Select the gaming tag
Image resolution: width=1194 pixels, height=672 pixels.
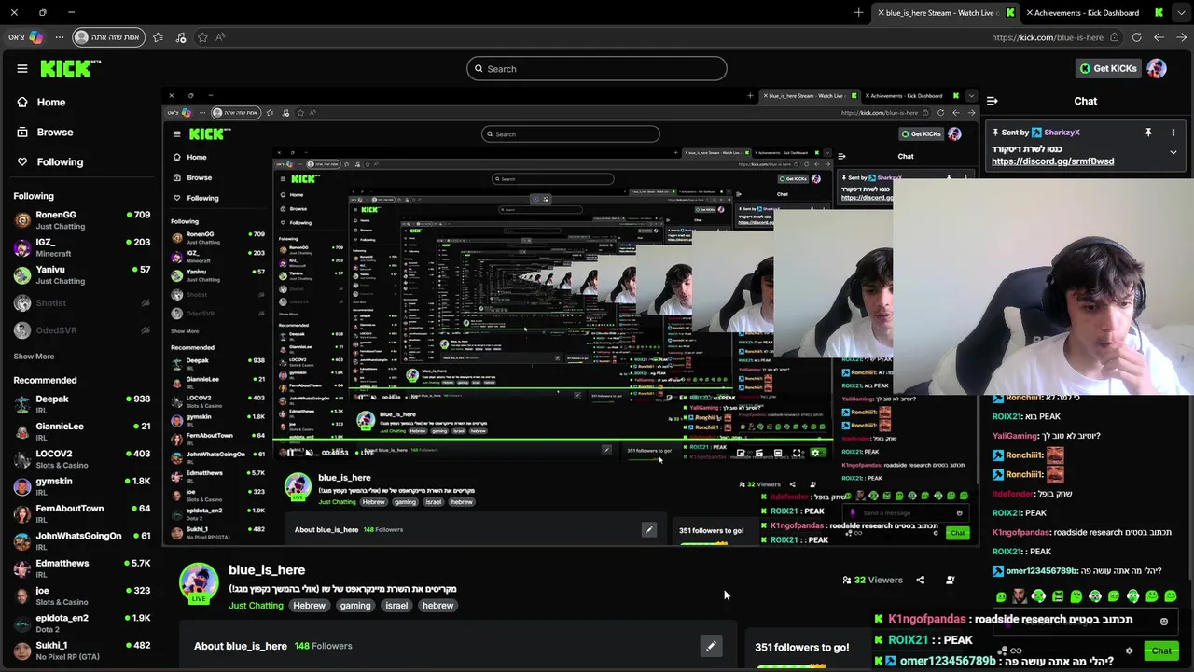pos(354,606)
